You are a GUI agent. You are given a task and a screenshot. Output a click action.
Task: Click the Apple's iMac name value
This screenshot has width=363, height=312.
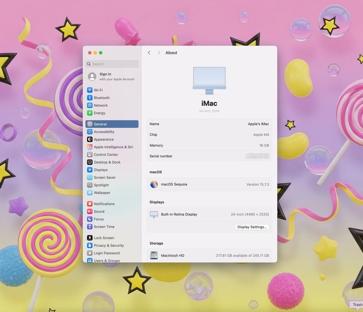point(258,124)
